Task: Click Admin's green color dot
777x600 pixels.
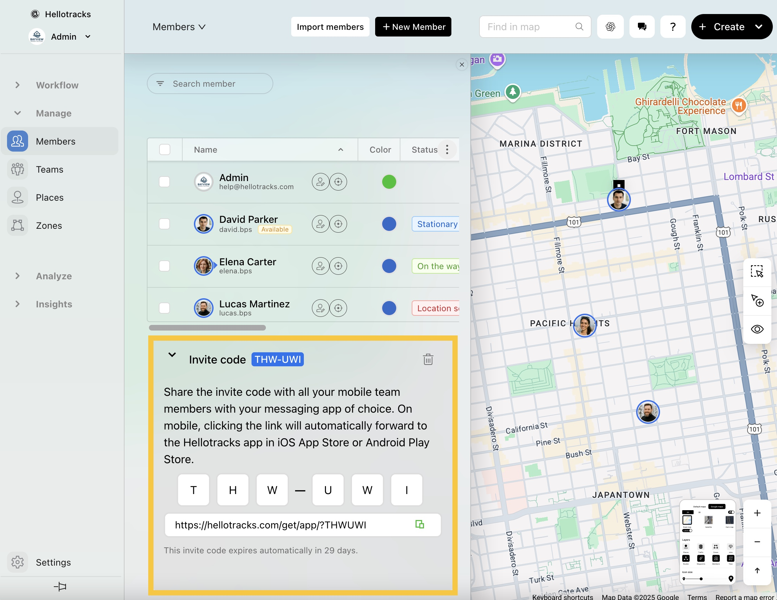Action: [389, 182]
